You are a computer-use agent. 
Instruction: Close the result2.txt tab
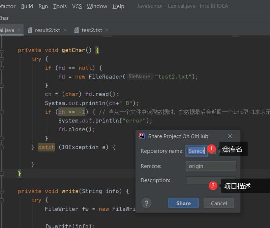point(65,30)
